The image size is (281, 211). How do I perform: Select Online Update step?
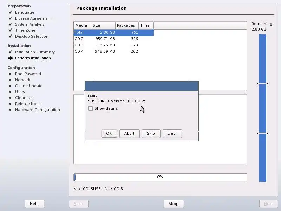[29, 86]
